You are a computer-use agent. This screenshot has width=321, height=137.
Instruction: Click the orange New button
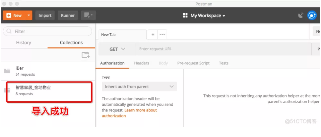click(x=14, y=16)
